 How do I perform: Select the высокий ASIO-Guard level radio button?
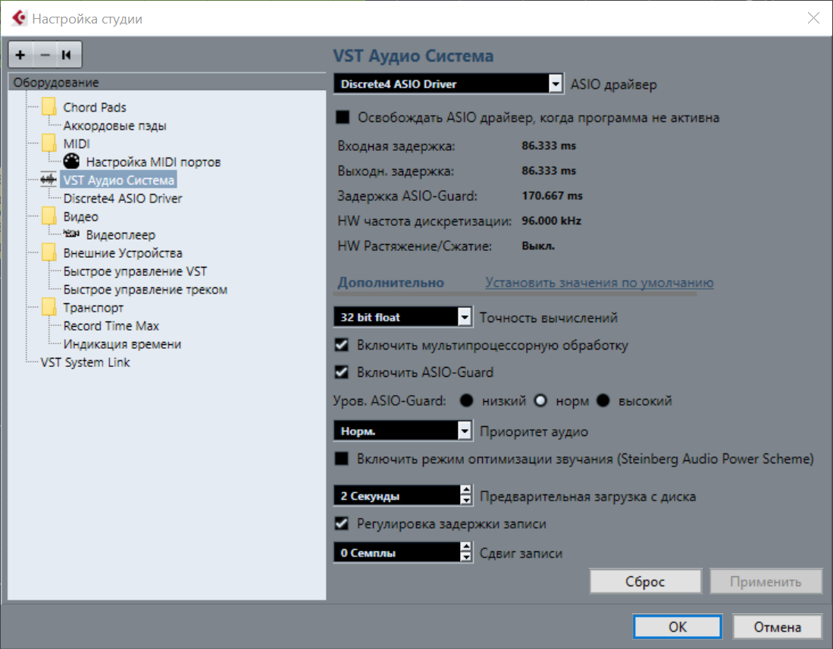tap(603, 400)
